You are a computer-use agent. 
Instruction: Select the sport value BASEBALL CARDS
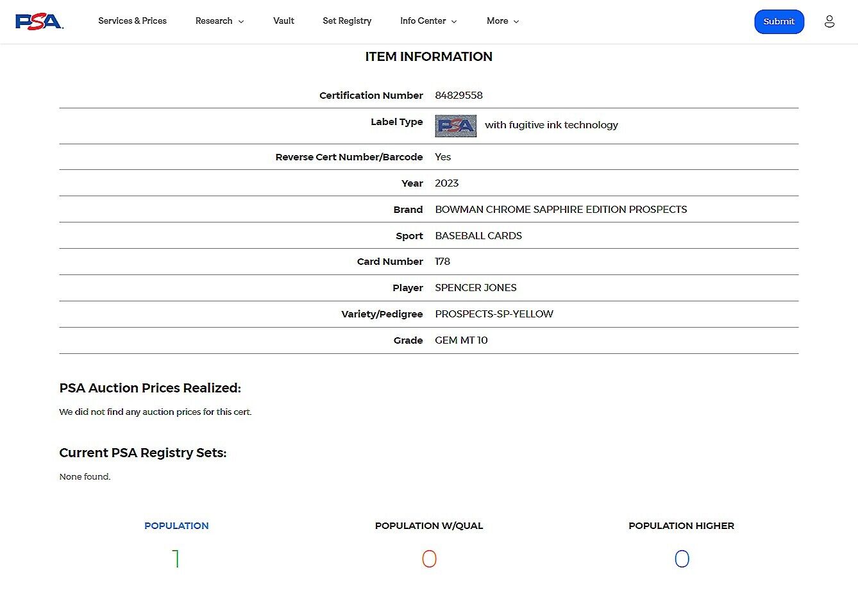click(x=478, y=236)
